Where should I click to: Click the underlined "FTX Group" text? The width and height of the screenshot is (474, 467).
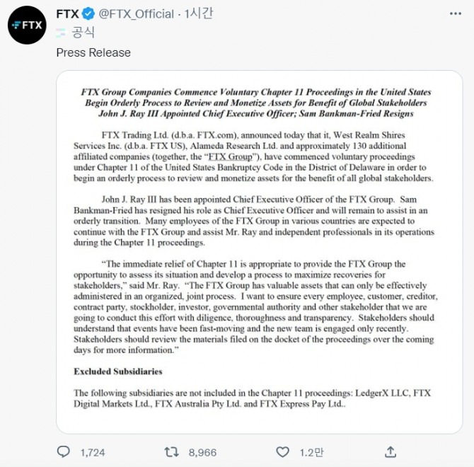click(229, 157)
